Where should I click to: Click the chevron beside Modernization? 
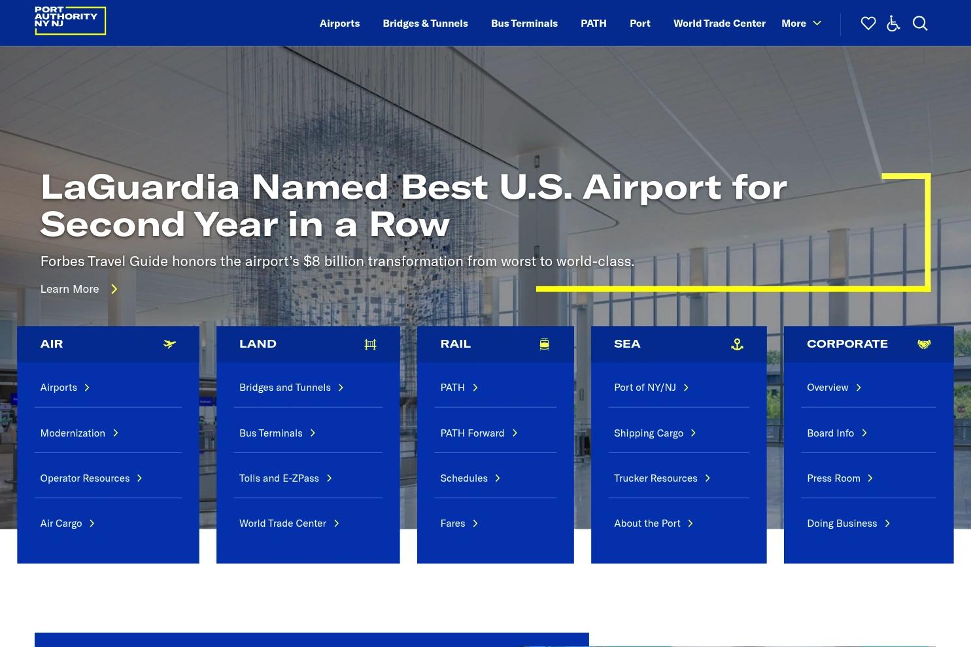pos(115,433)
